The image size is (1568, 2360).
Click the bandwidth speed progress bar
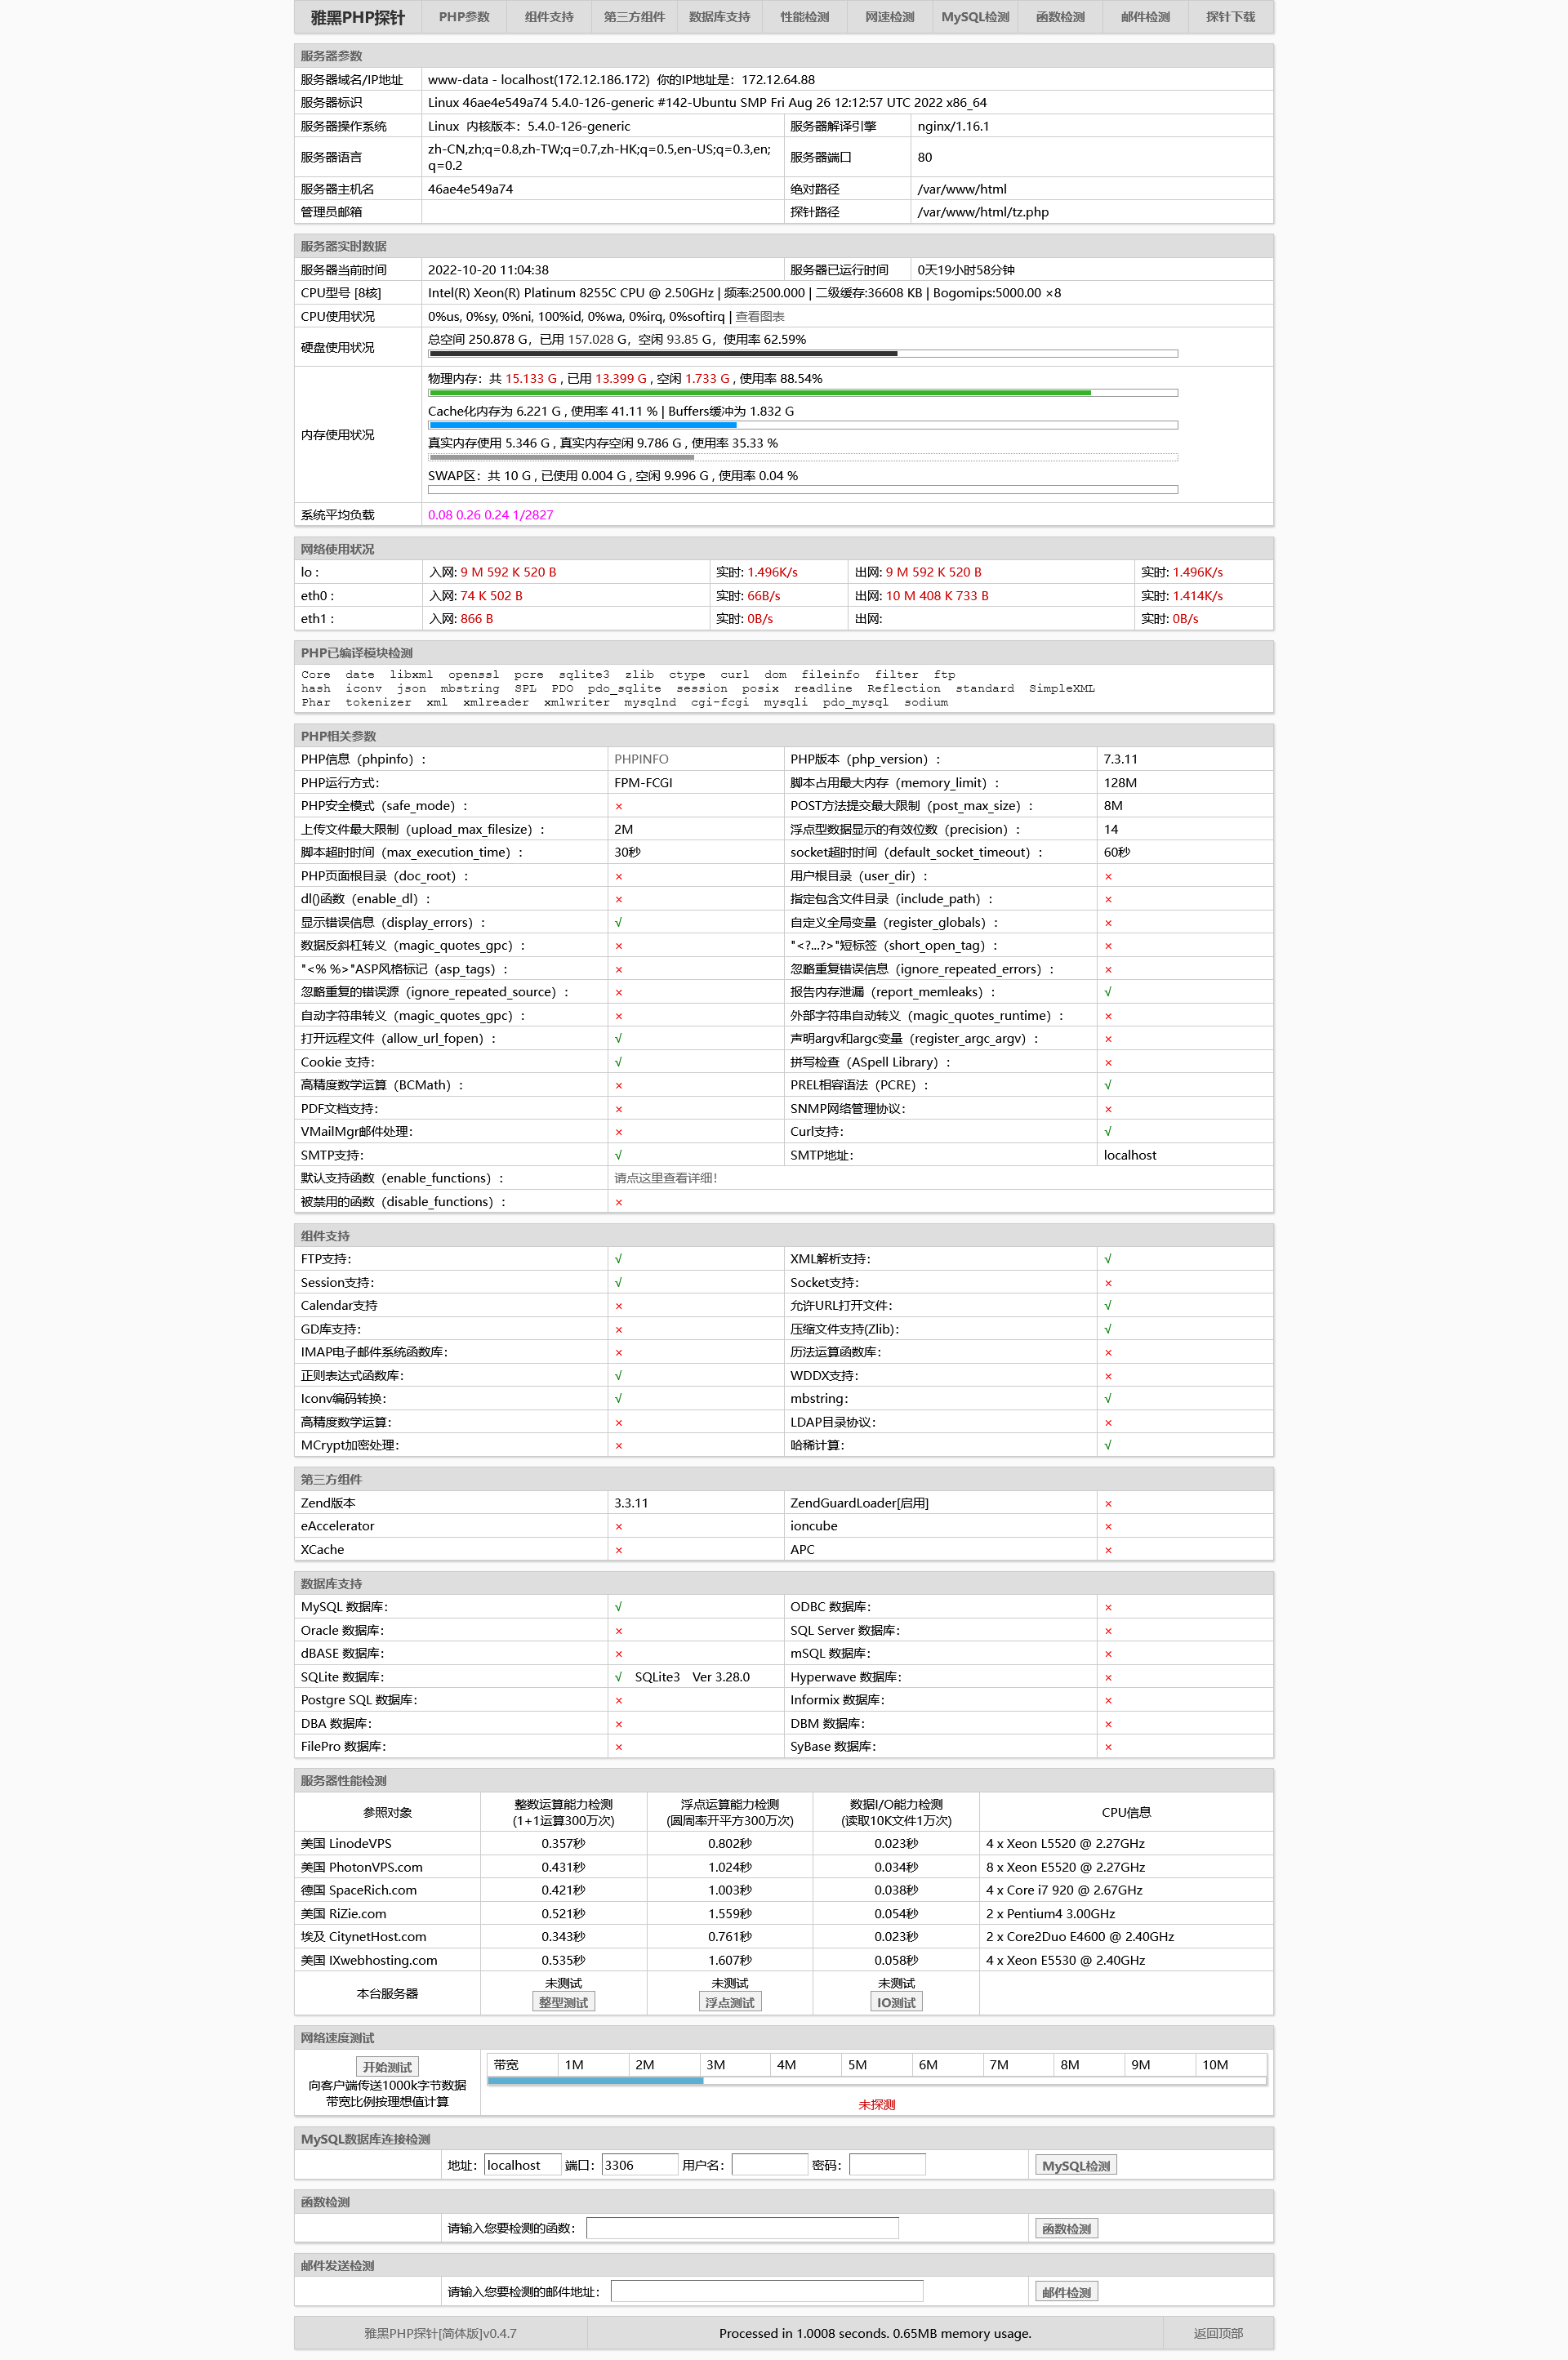pos(876,2081)
